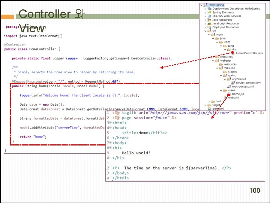Collapse the WEB-INF folder chevron

point(217,68)
